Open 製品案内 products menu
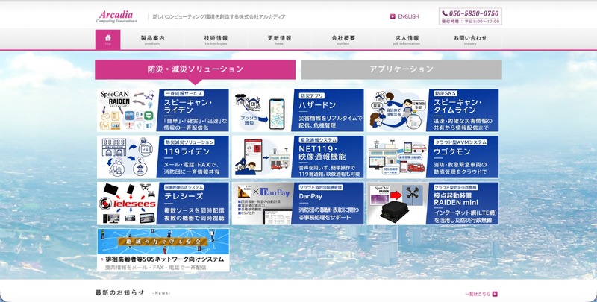This screenshot has width=597, height=302. click(x=152, y=40)
